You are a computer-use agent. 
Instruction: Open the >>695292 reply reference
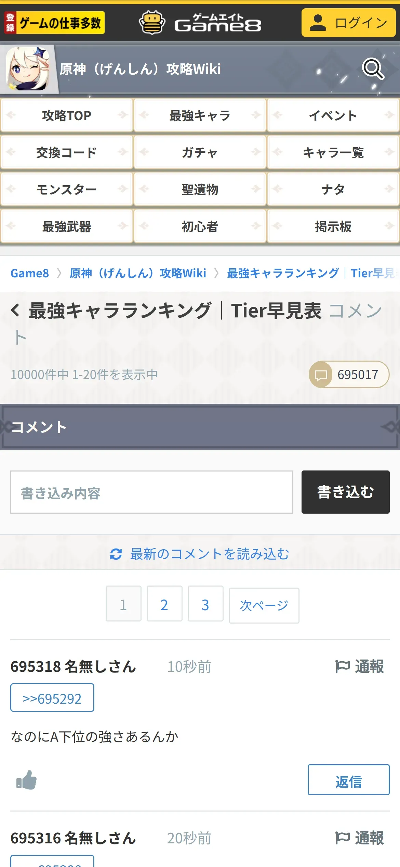(x=52, y=698)
